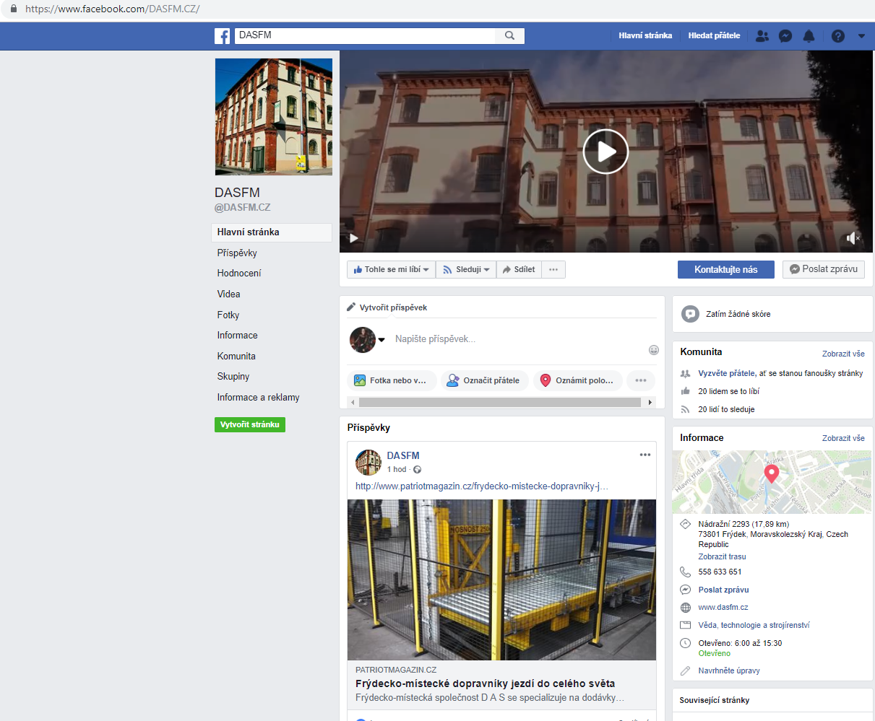Click the browser URL 'https://www.facebook.com/DASFM.CZ/'

112,9
